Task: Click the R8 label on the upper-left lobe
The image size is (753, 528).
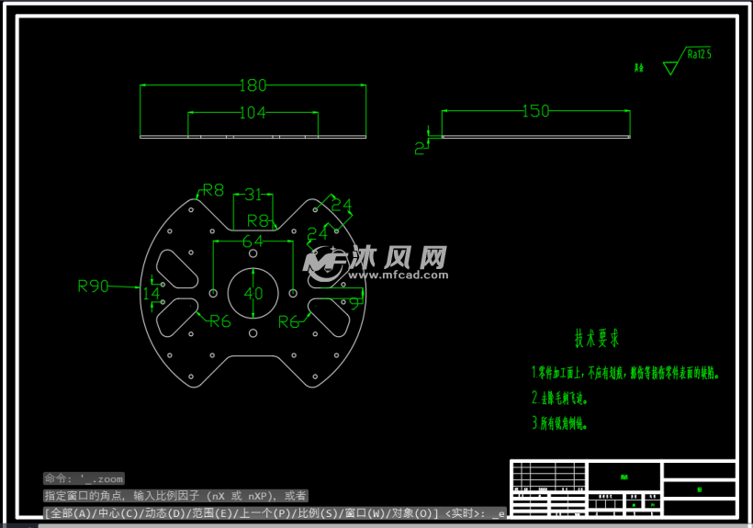Action: click(213, 190)
